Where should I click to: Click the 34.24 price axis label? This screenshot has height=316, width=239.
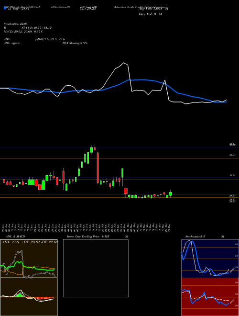[232, 155]
